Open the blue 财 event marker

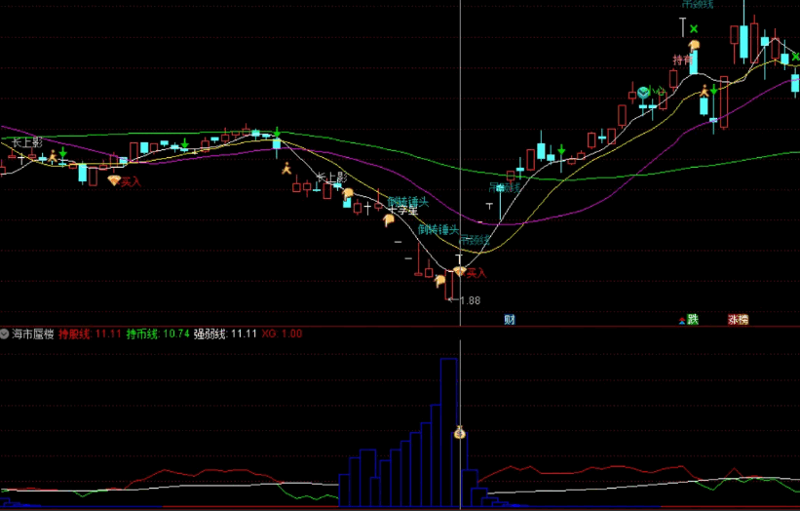tap(510, 320)
